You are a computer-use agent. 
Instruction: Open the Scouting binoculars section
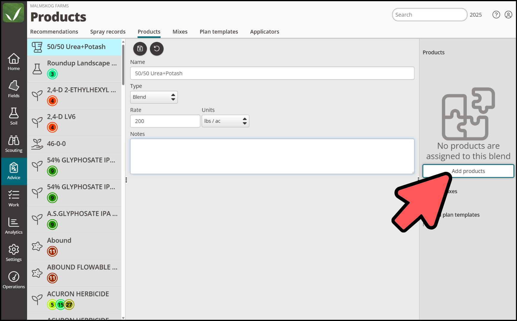[x=14, y=144]
